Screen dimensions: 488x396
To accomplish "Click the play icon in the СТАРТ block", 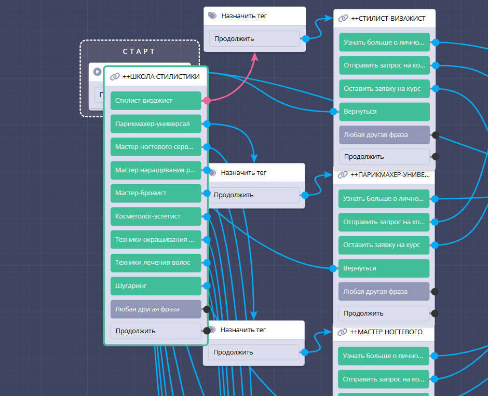I will coord(97,72).
